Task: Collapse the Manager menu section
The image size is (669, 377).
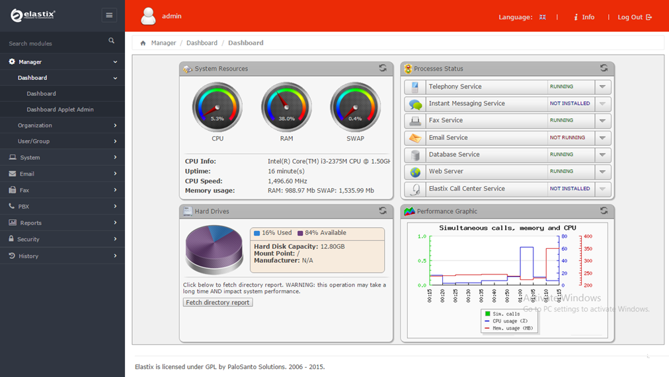Action: coord(62,62)
